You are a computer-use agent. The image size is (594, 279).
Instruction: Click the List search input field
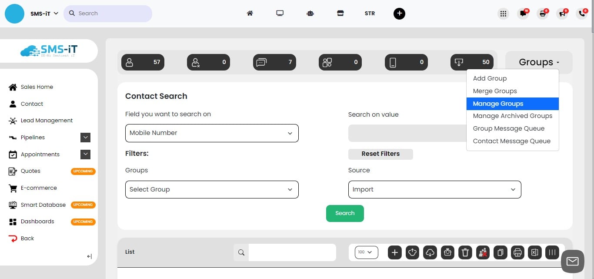(x=292, y=252)
